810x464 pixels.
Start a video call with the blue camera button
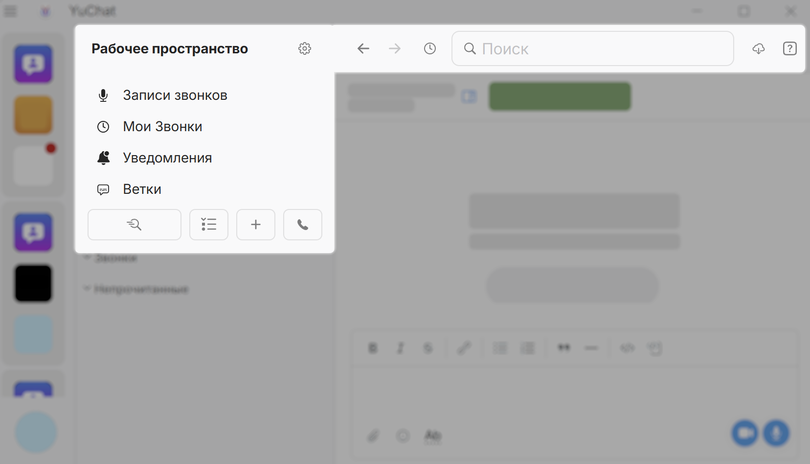744,433
